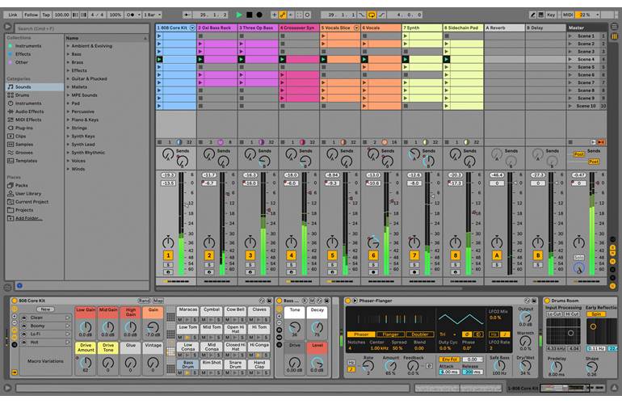
Task: Expand the Bass category folder
Action: tap(68, 54)
